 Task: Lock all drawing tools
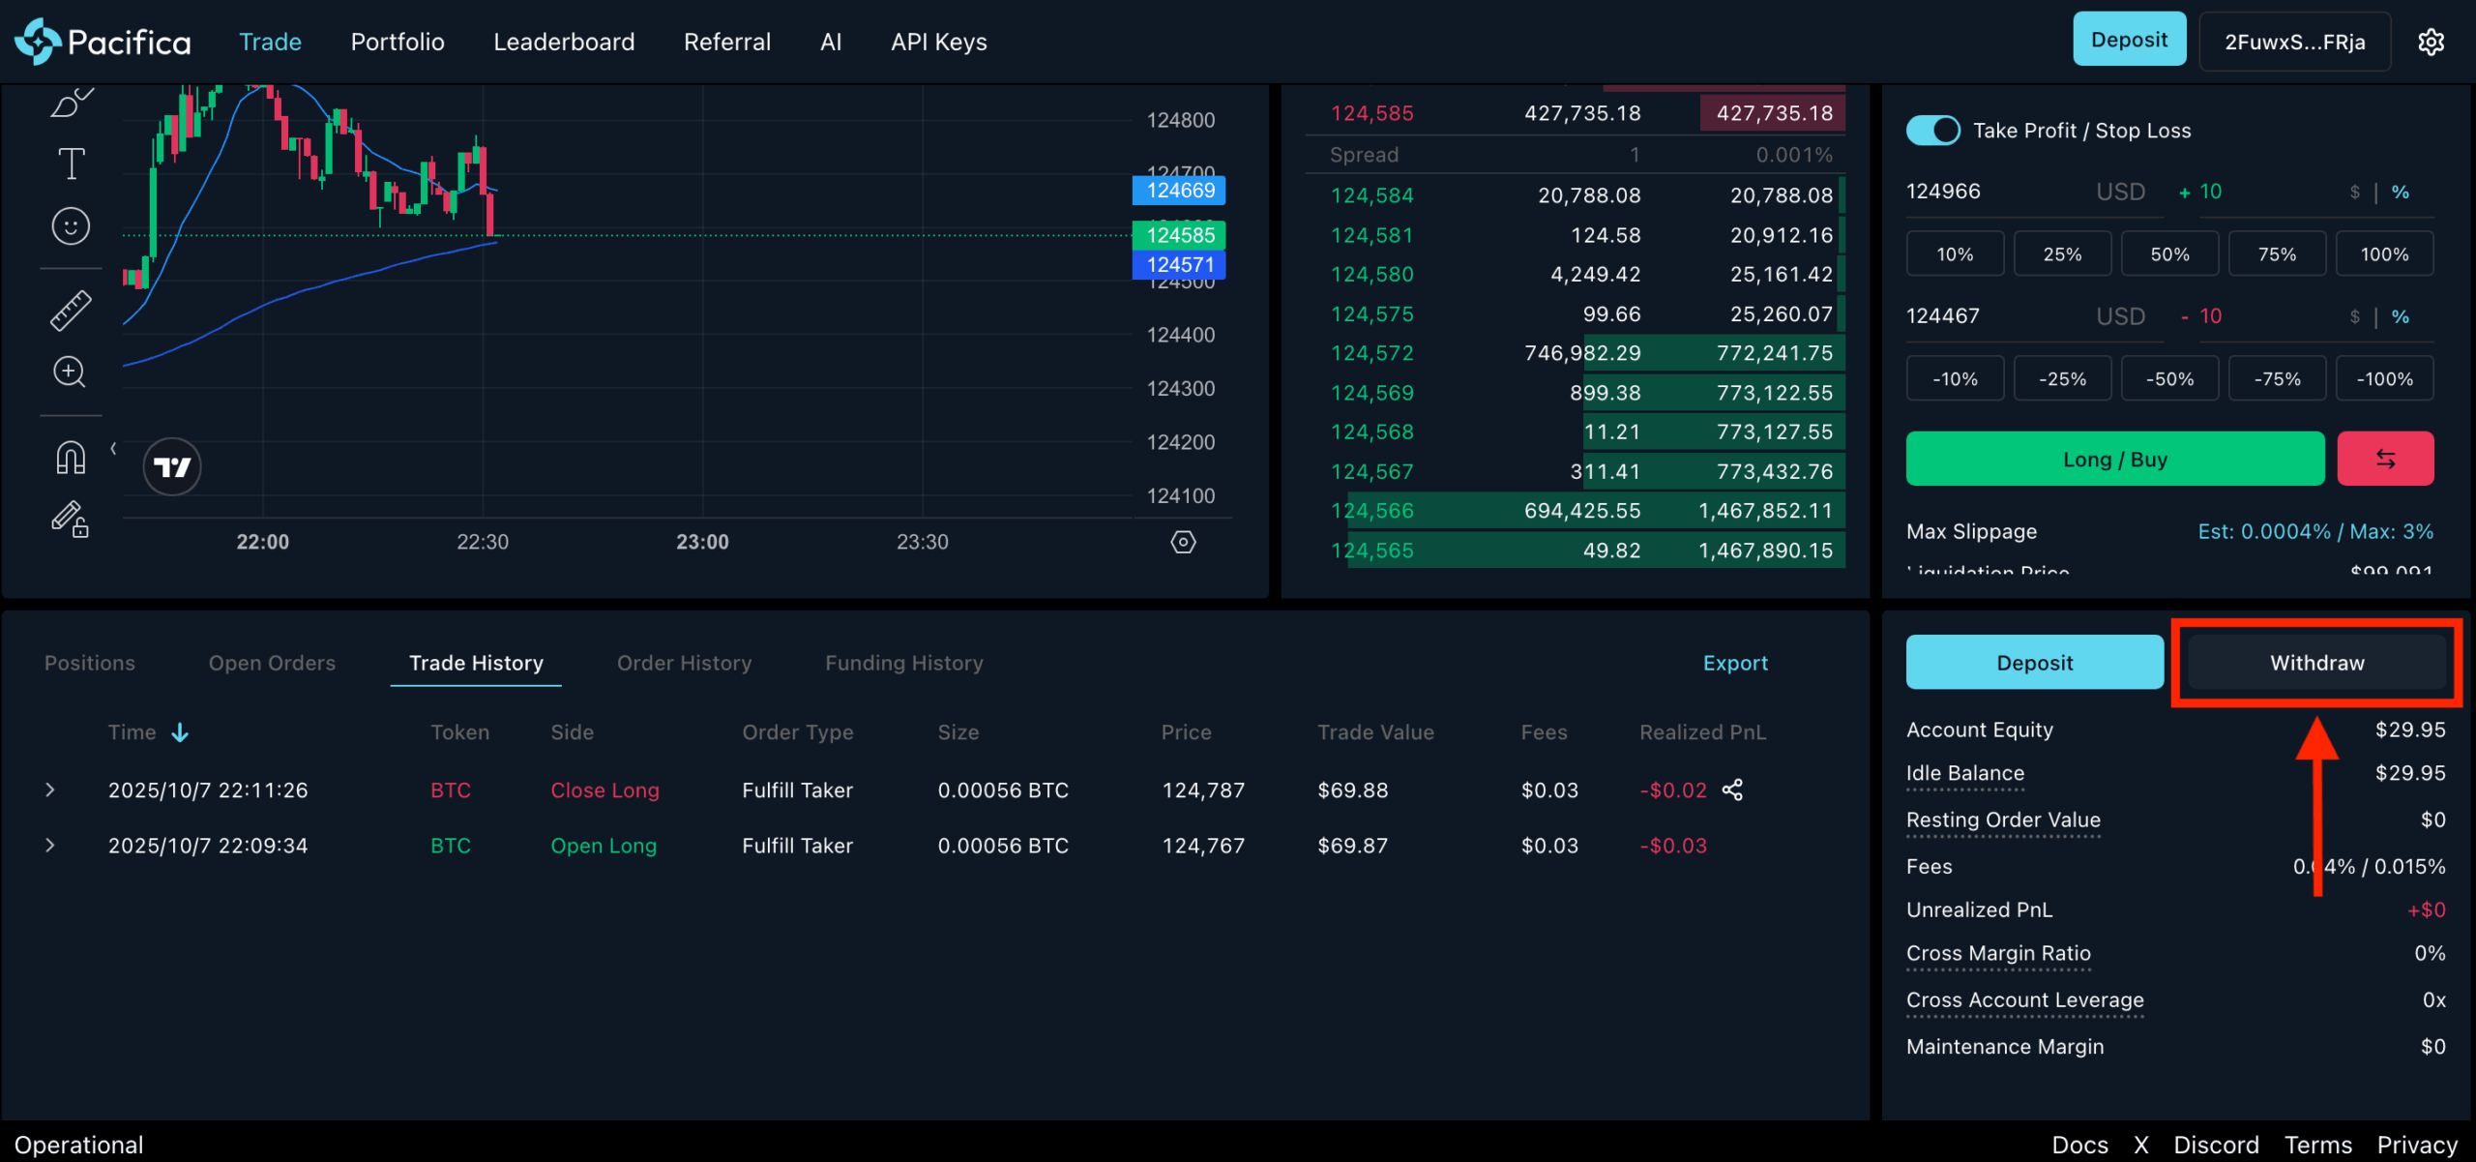click(x=71, y=520)
